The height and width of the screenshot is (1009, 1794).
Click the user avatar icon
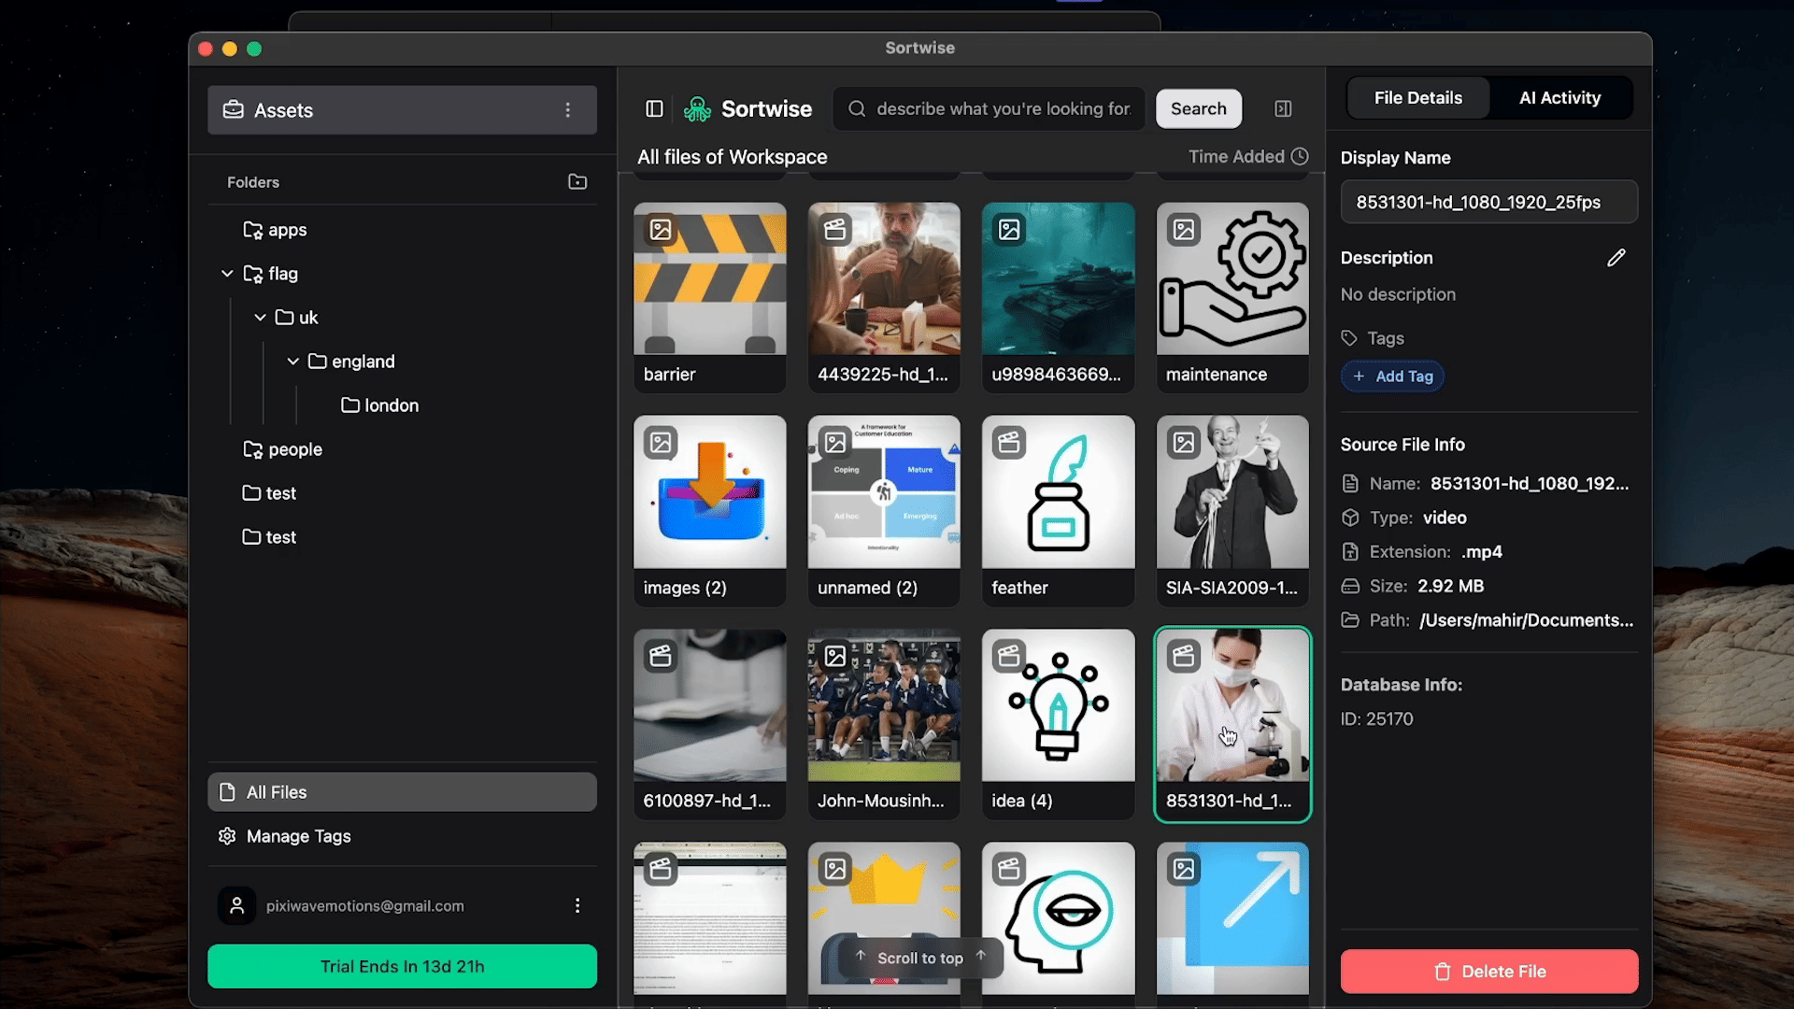(237, 905)
